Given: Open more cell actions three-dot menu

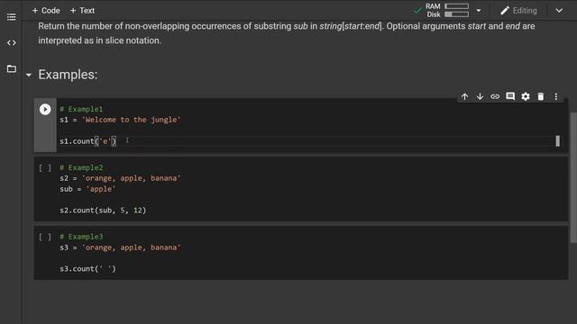Looking at the screenshot, I should point(556,96).
